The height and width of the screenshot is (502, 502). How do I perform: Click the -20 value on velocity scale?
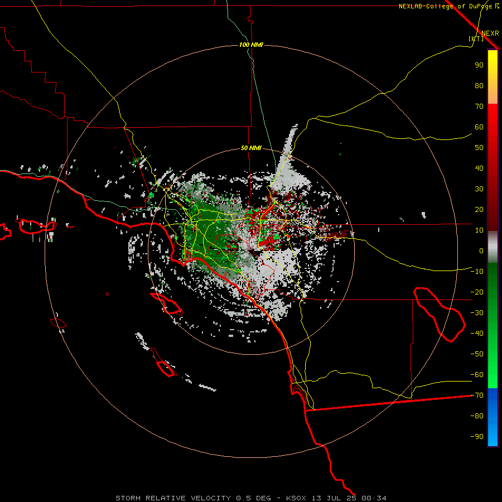477,292
